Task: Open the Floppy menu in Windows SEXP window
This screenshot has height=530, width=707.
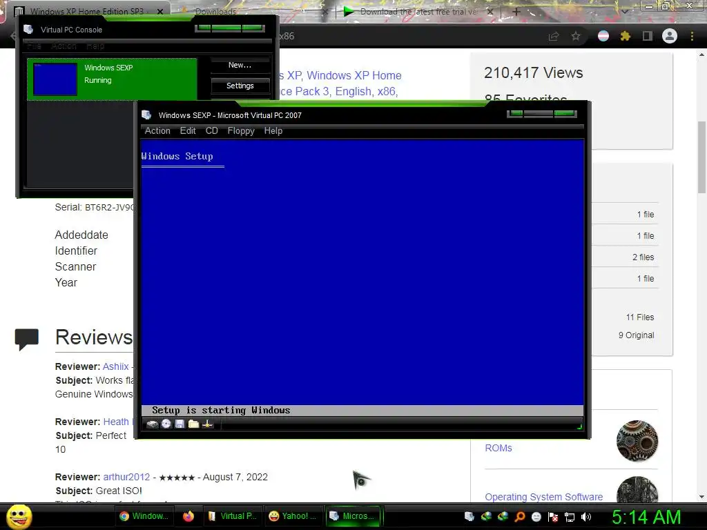Action: pyautogui.click(x=241, y=130)
